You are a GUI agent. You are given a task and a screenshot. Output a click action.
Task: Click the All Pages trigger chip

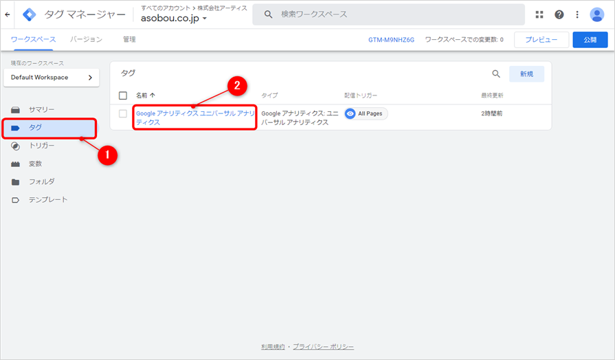(366, 114)
